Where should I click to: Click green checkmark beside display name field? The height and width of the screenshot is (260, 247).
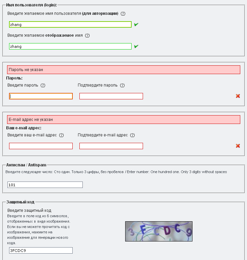pyautogui.click(x=136, y=46)
